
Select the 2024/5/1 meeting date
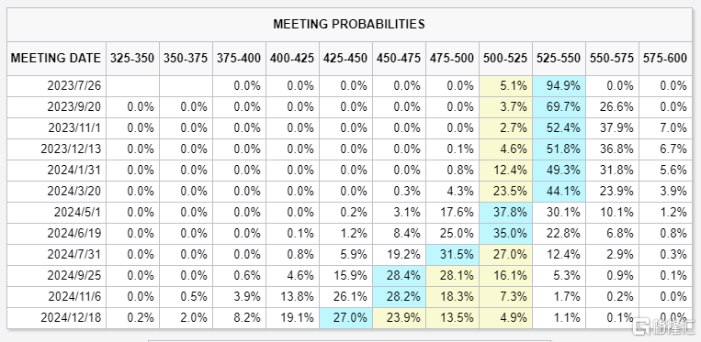click(77, 212)
